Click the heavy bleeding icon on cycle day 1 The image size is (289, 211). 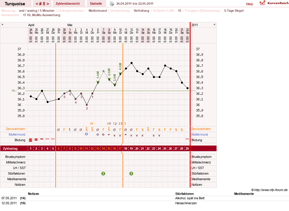31,140
